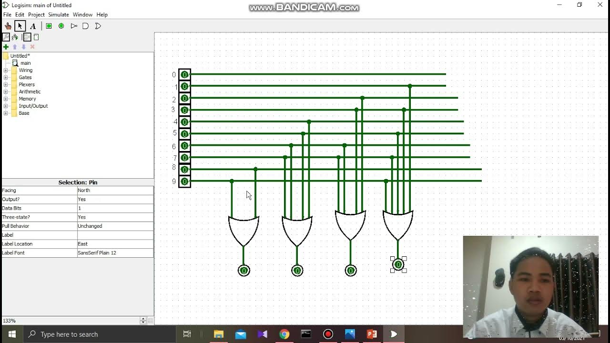Select the Poke (hand) tool
Viewport: 610px width, 343px height.
8,26
